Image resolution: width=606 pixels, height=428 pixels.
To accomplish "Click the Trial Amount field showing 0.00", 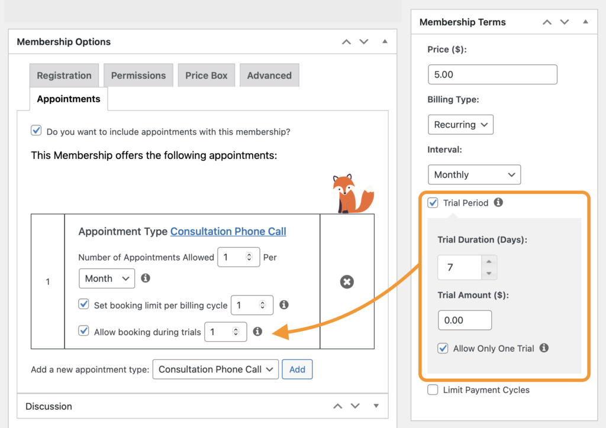I will pyautogui.click(x=465, y=320).
